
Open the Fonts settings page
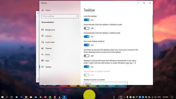48,54
